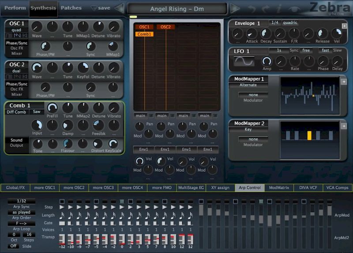This screenshot has height=253, width=353.
Task: Click the info 'i' icon in the top bar
Action: pos(280,8)
